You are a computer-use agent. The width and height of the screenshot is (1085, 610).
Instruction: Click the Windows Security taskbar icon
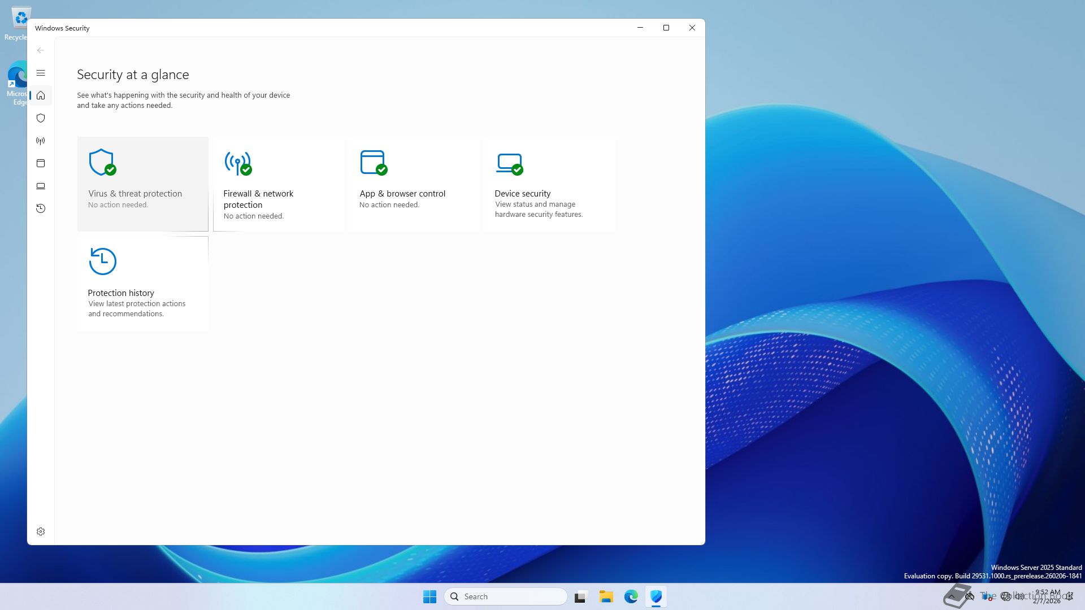(656, 596)
